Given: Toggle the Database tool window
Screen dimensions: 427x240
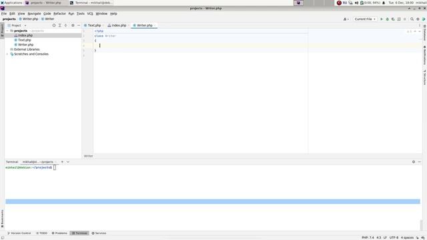Looking at the screenshot, I should [x=424, y=33].
